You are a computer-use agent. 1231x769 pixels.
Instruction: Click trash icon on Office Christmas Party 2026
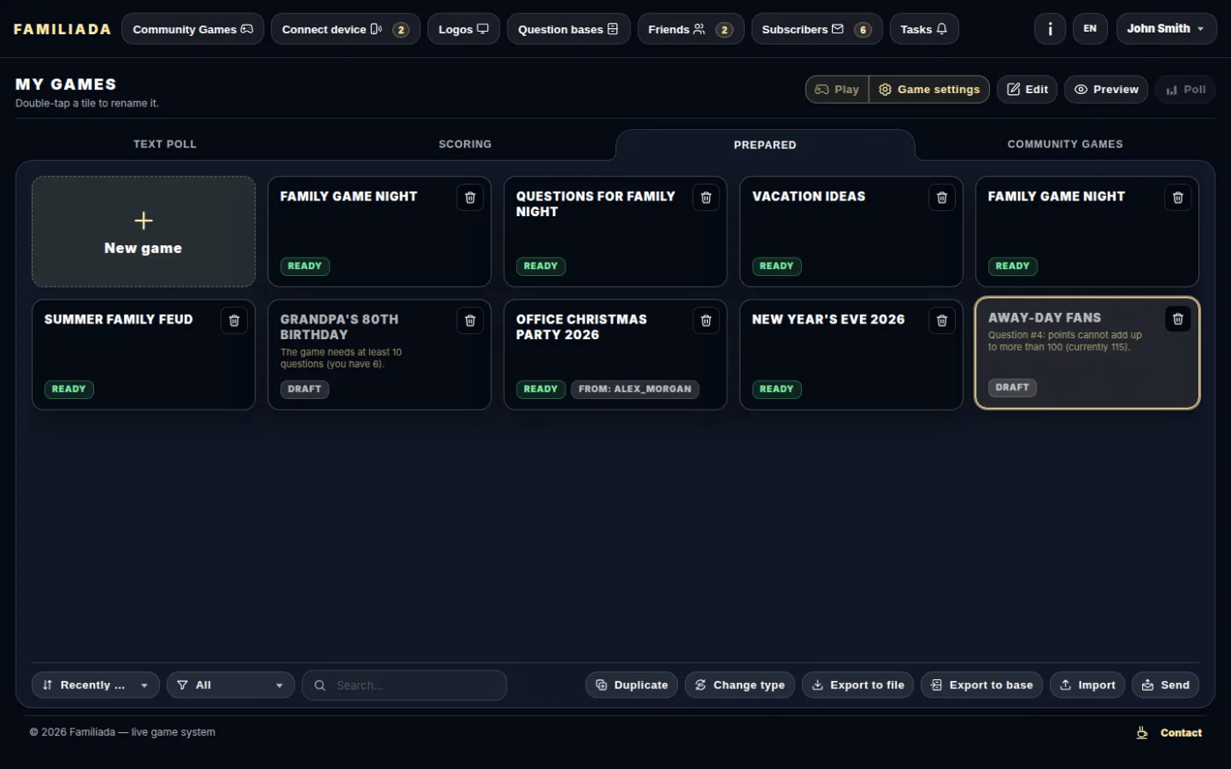(x=706, y=321)
